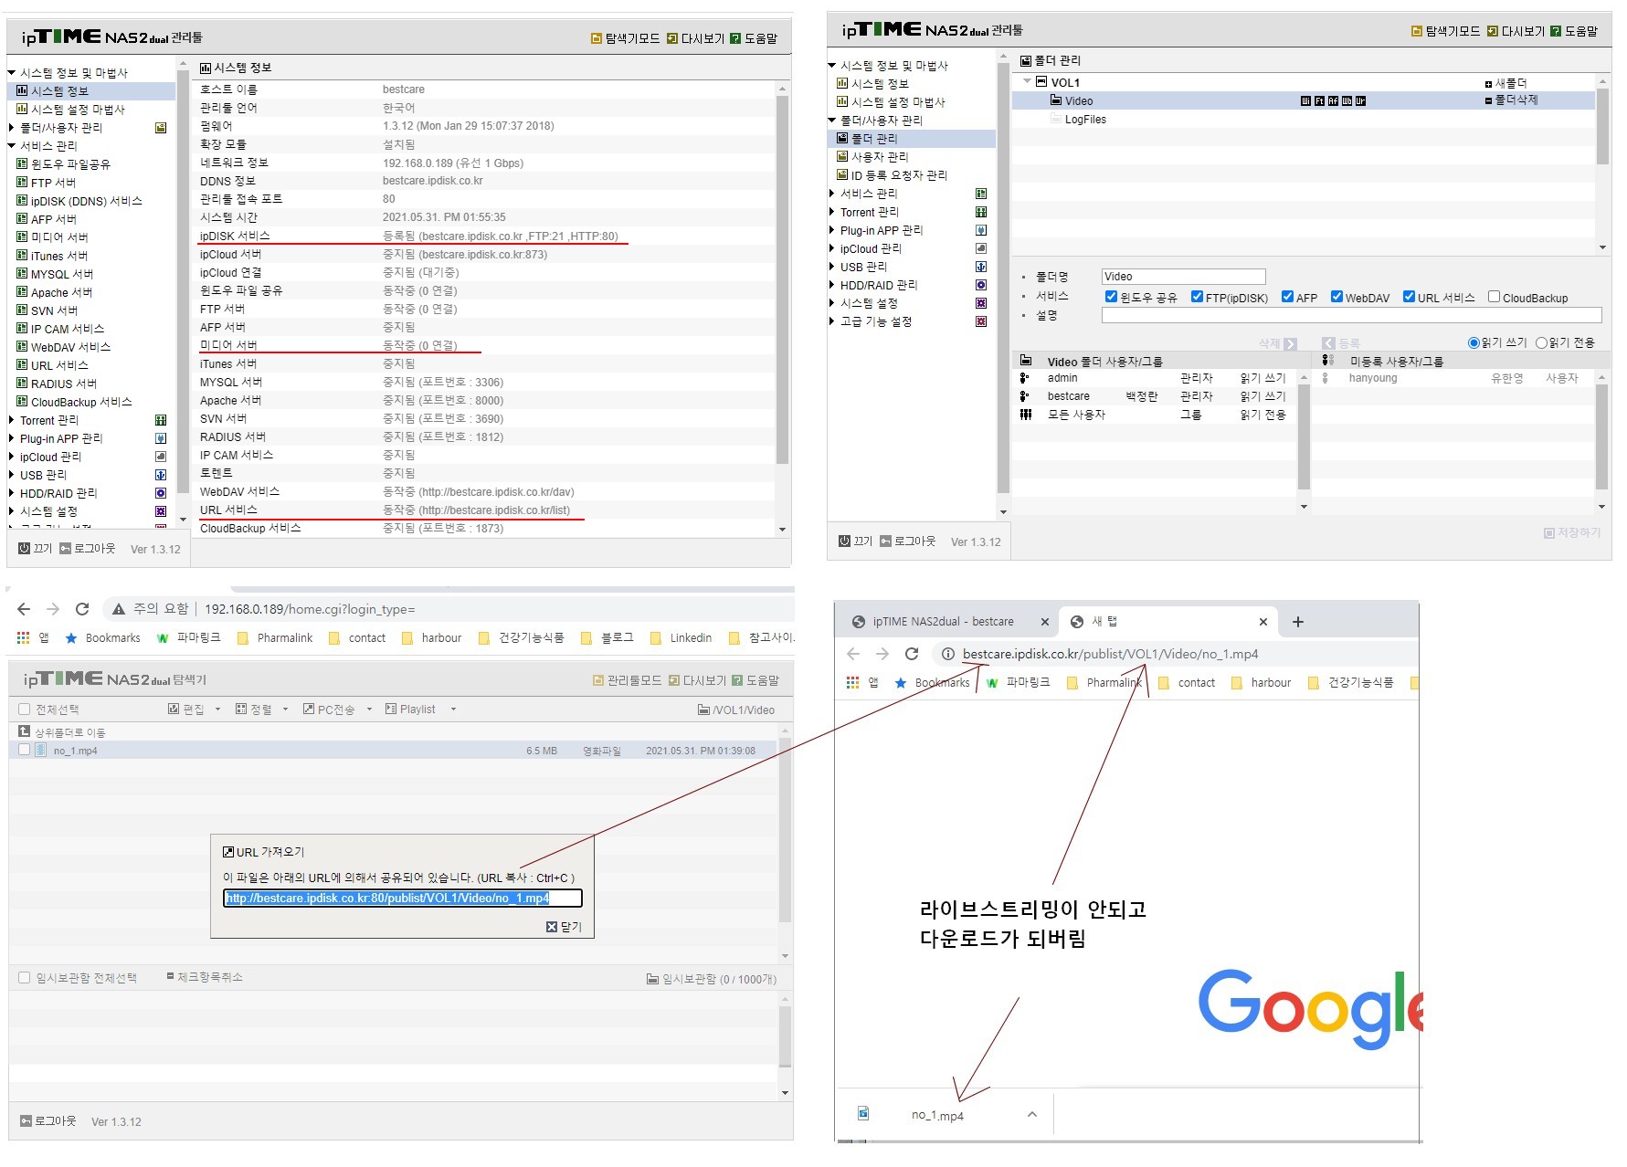Viewport: 1627px width, 1167px height.
Task: Click the explorer file list vertical scrollbar
Action: click(785, 831)
